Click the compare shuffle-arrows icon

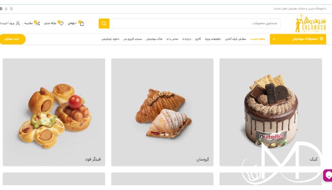coord(37,23)
